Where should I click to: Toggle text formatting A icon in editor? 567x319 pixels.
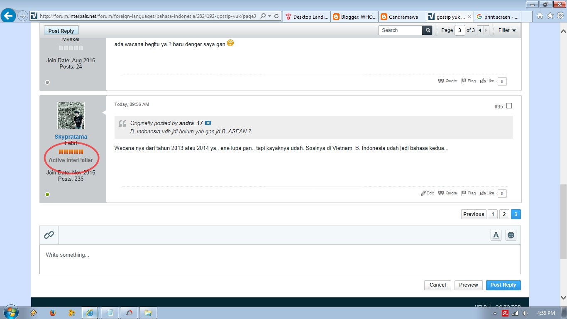point(496,235)
